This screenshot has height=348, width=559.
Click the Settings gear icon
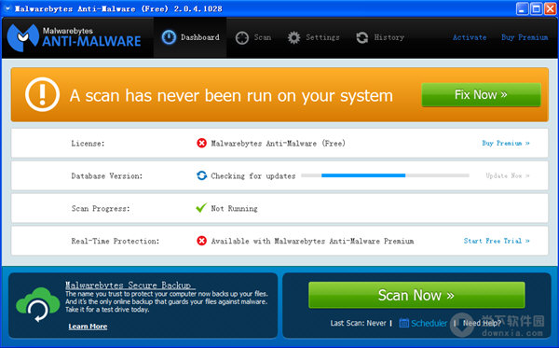coord(293,37)
